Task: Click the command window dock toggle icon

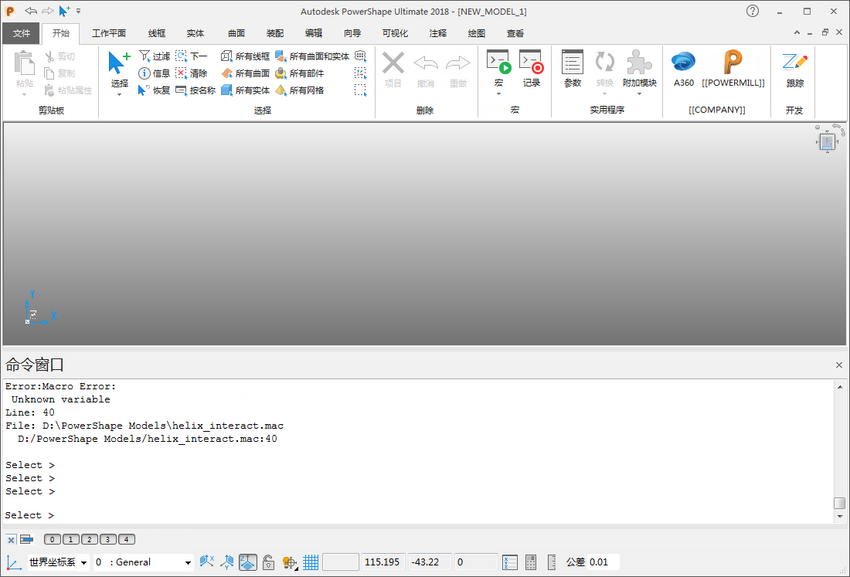Action: pos(26,540)
